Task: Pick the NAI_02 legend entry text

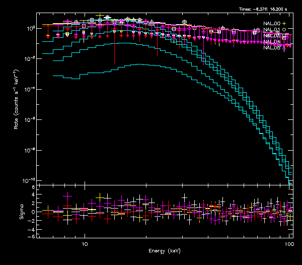Action: (272, 36)
